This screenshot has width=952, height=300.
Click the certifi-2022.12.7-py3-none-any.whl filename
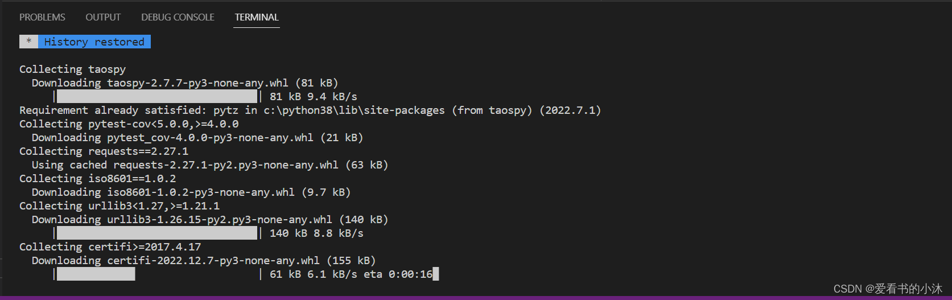click(213, 260)
